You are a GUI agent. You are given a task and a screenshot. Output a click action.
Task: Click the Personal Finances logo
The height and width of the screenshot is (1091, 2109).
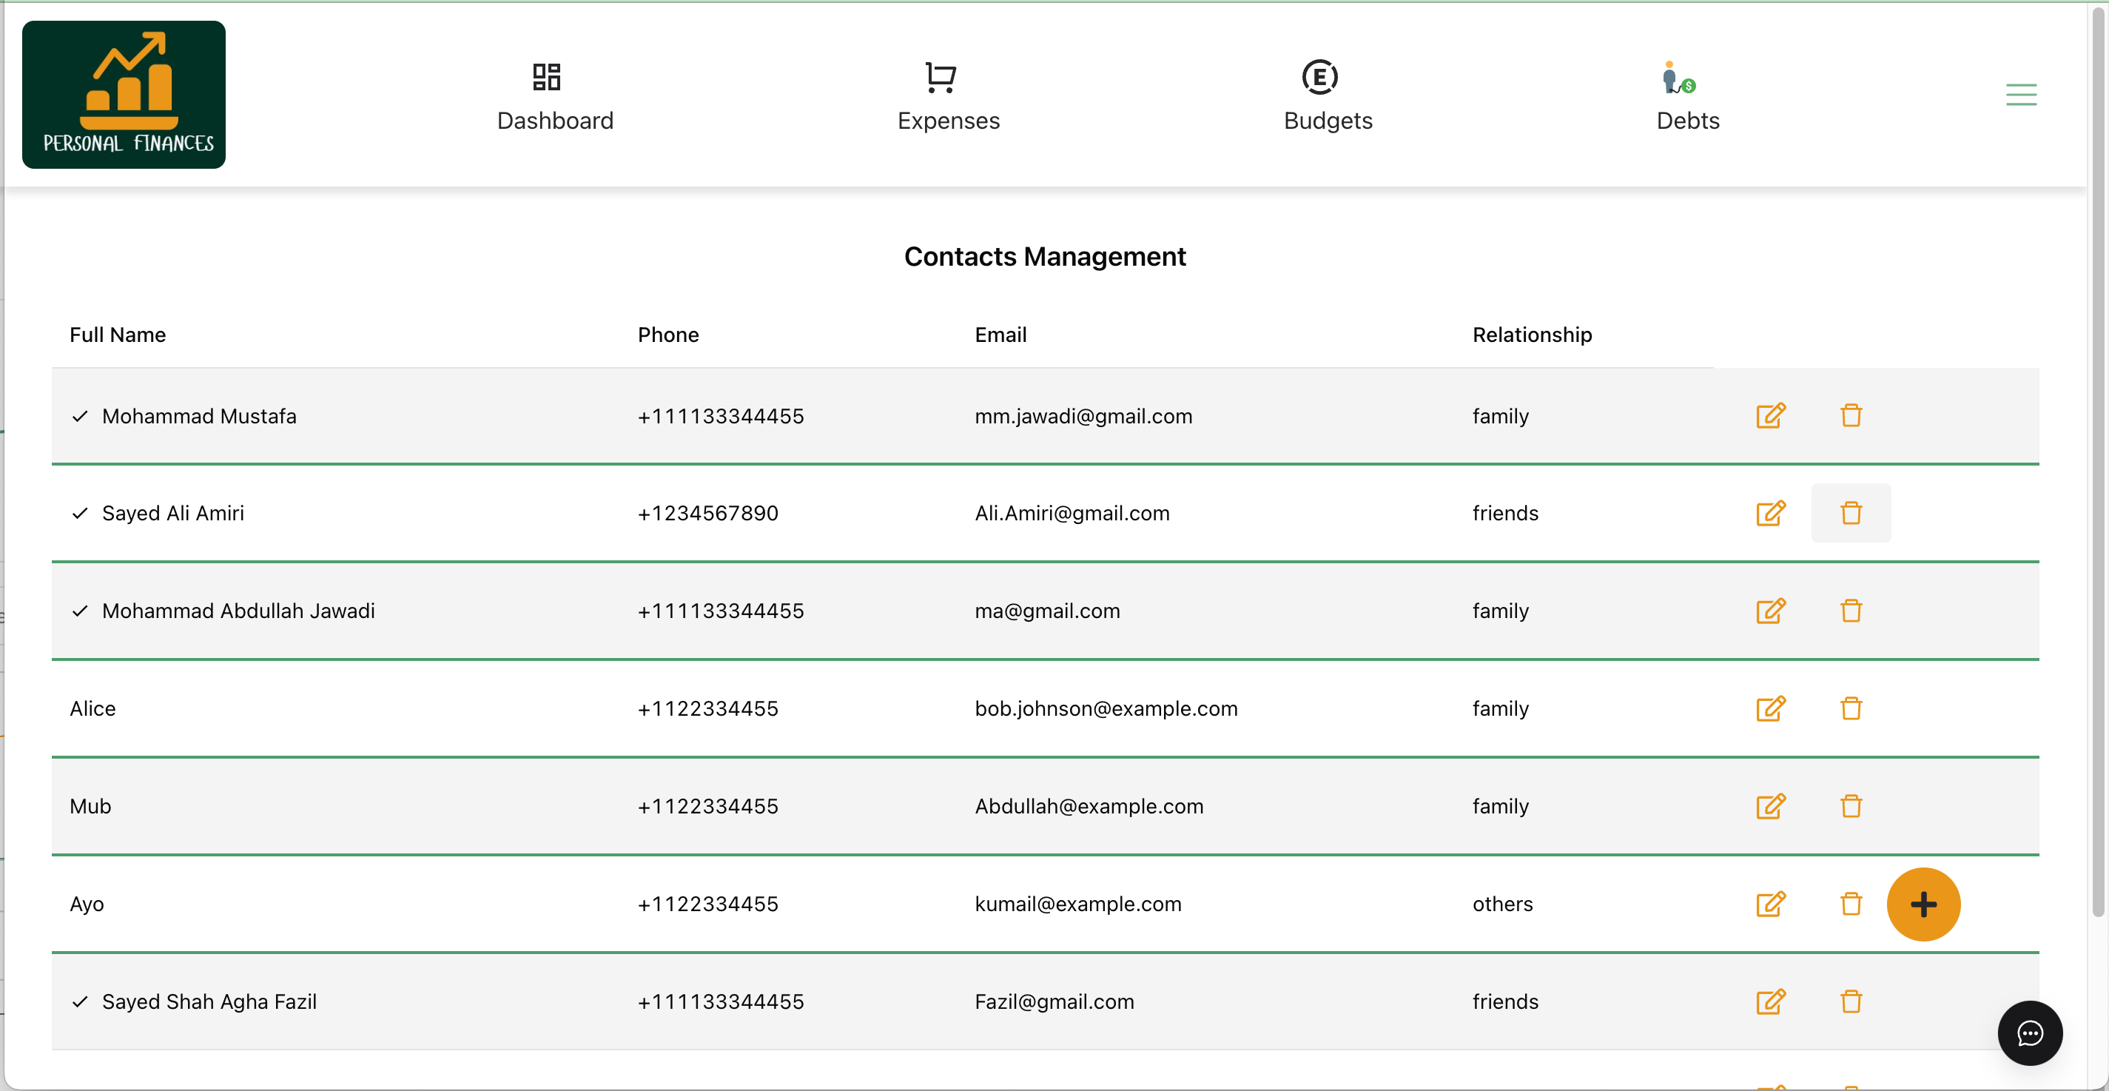coord(124,95)
